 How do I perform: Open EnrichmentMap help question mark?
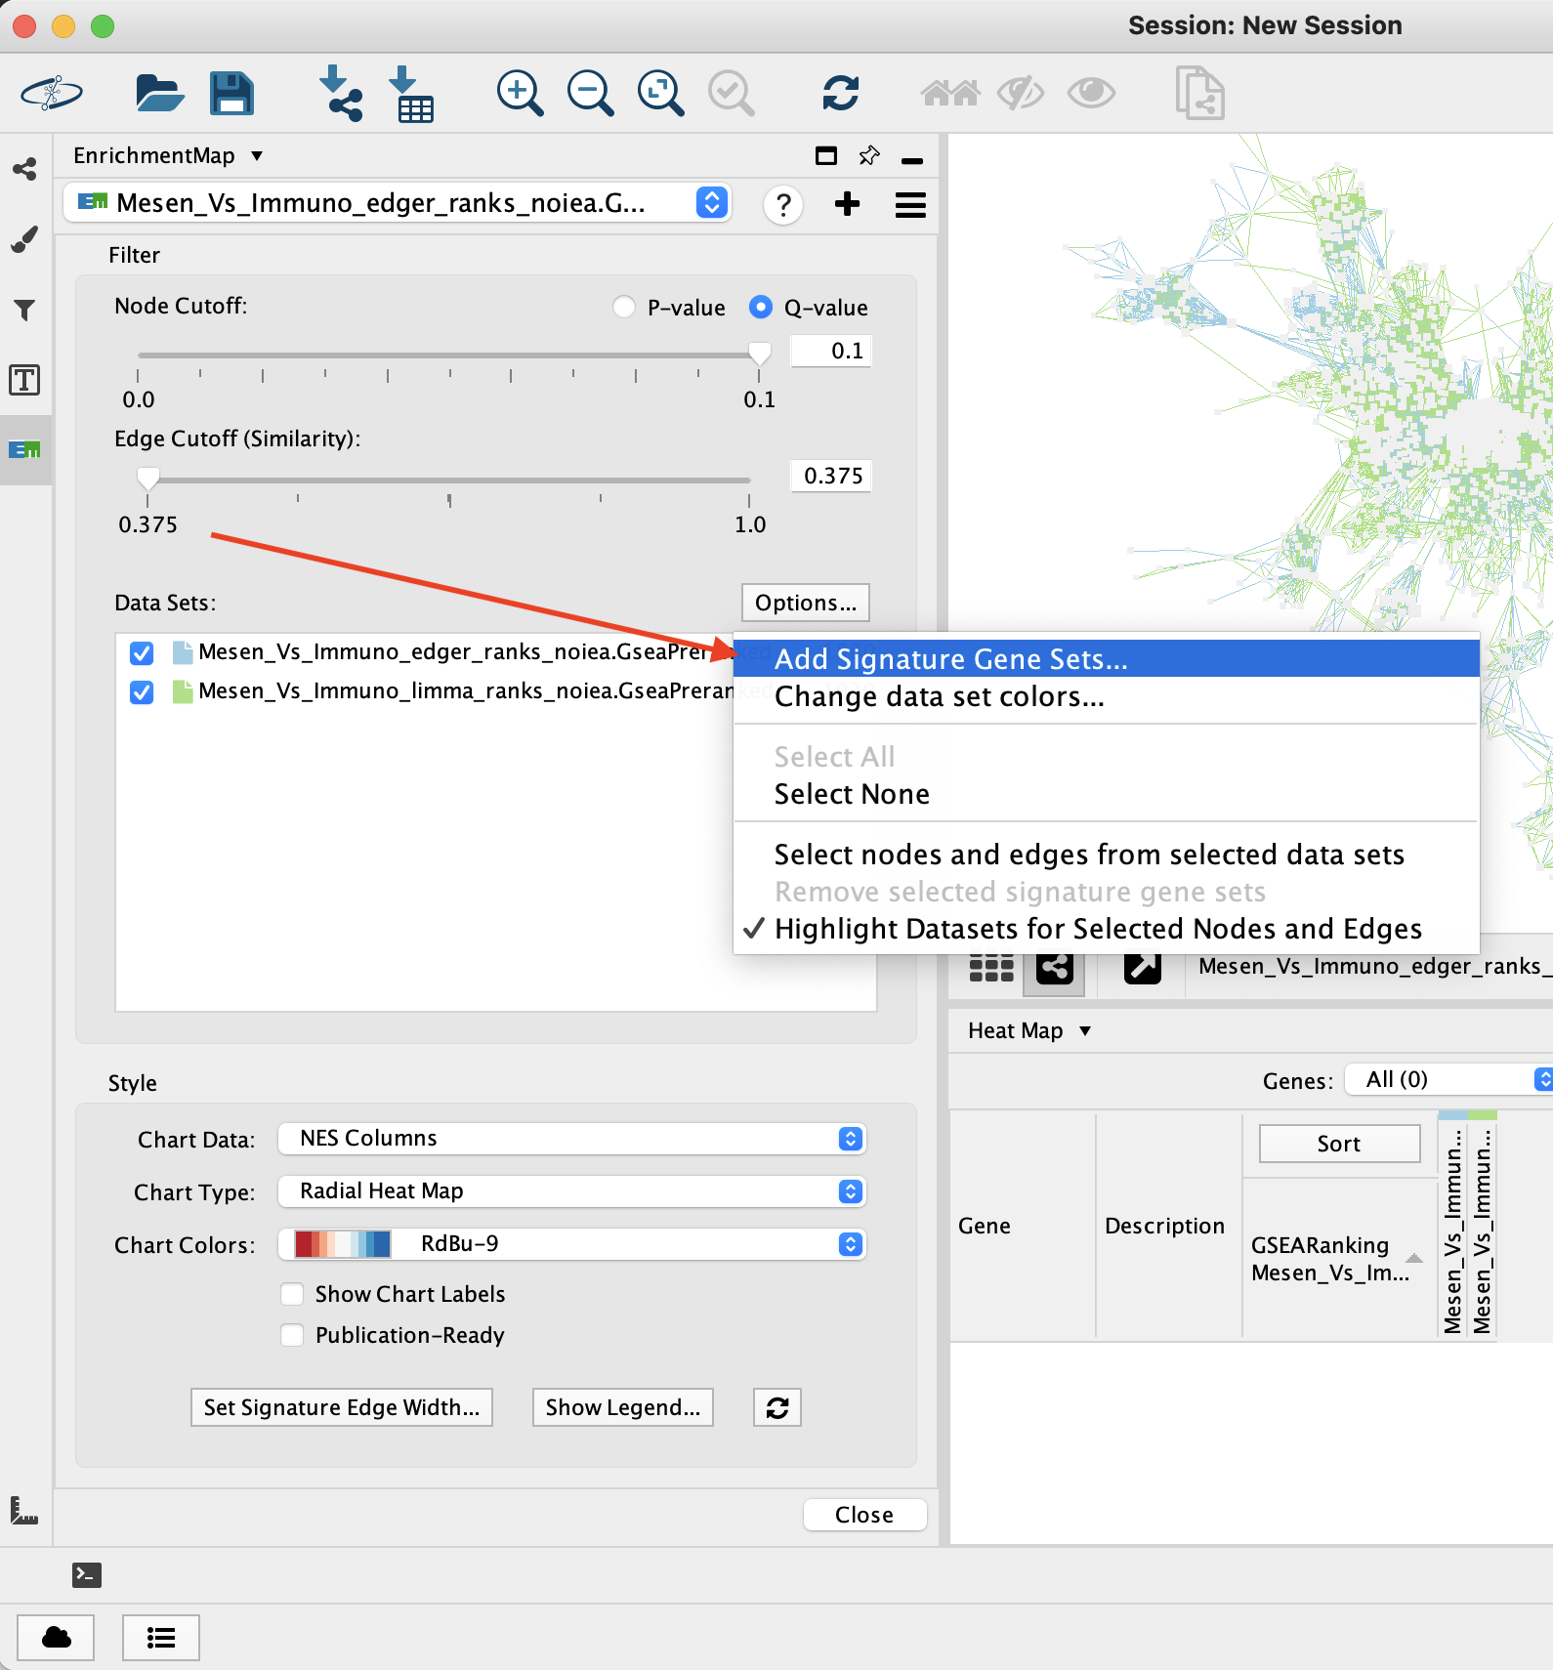pyautogui.click(x=783, y=205)
